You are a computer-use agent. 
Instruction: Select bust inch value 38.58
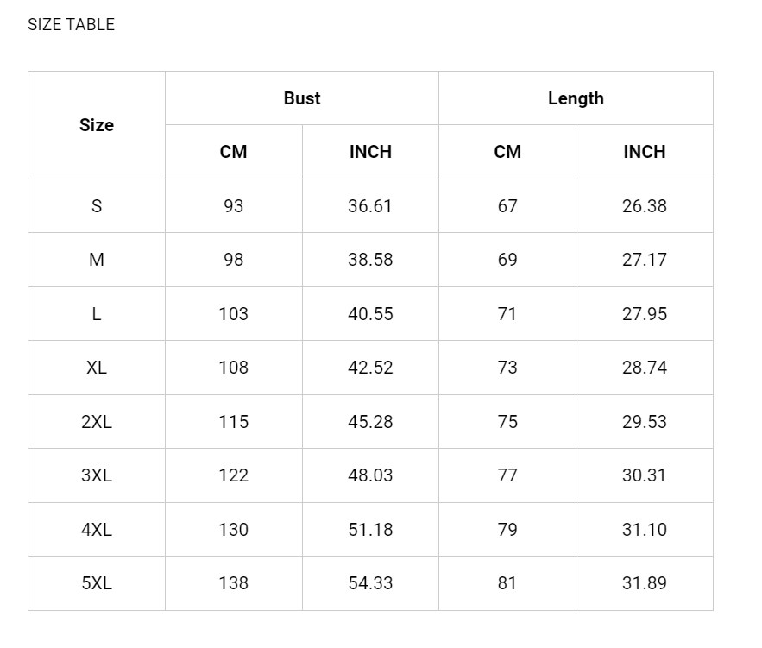pos(370,260)
